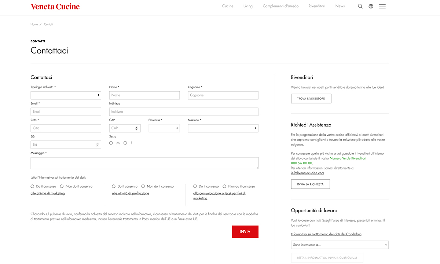Viewport: 440px width, 264px height.
Task: Open the News menu item
Action: tap(340, 6)
